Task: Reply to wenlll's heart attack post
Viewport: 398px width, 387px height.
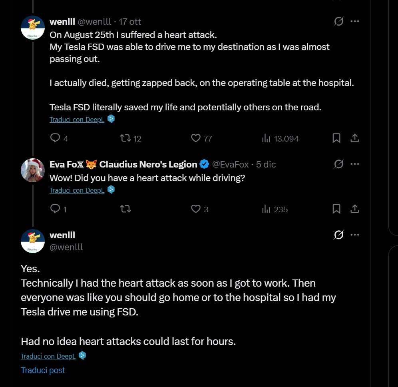Action: click(x=55, y=138)
